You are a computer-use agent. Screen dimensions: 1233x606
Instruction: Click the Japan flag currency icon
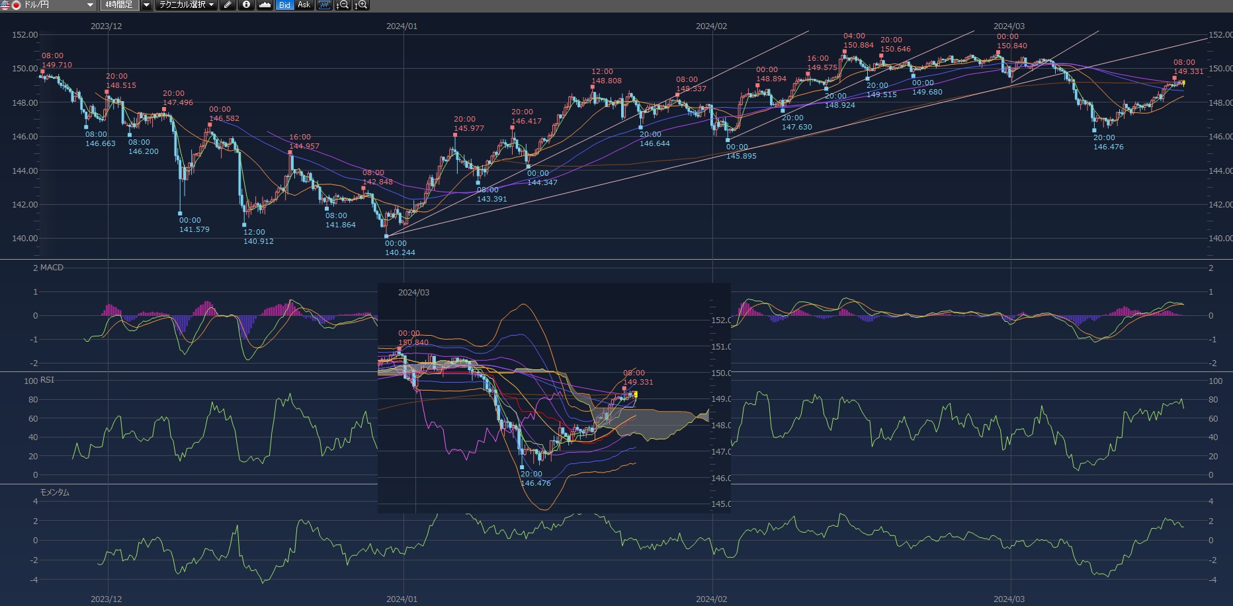point(16,5)
